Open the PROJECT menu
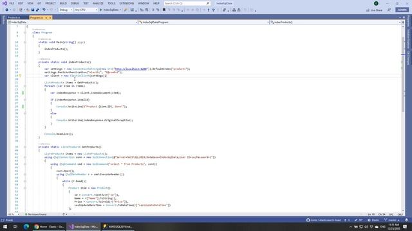The height and width of the screenshot is (231, 412). (50, 3)
